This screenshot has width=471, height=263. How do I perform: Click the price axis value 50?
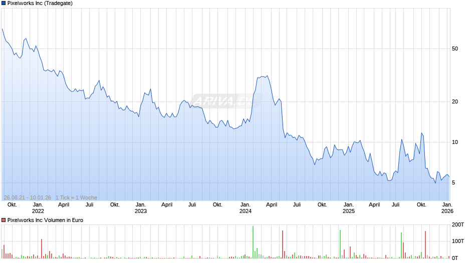(455, 48)
